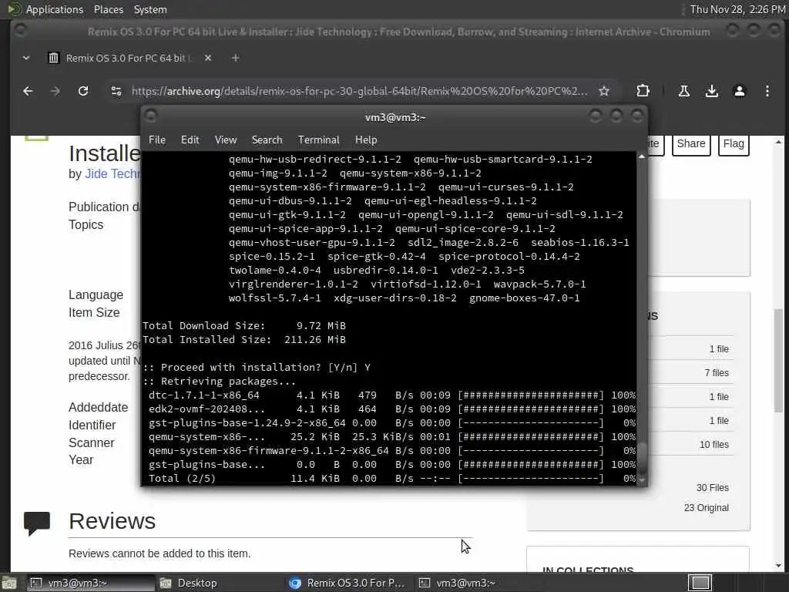This screenshot has width=789, height=592.
Task: Click the Applications menu logo icon
Action: 15,9
